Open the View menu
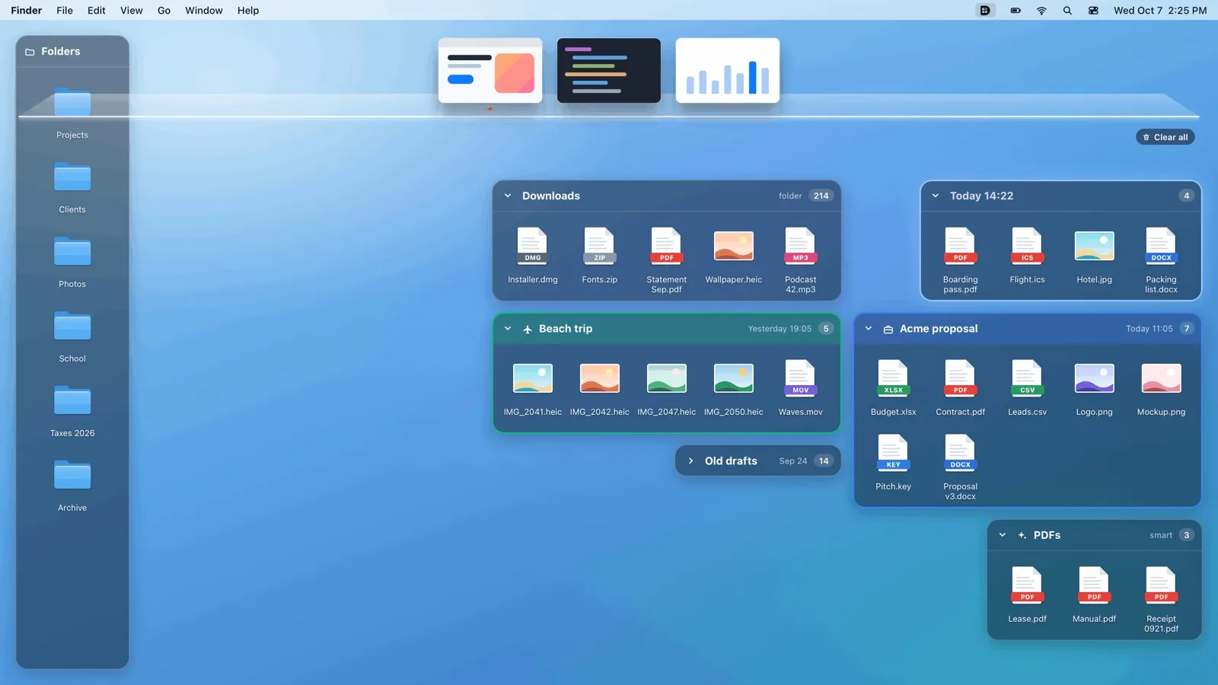The width and height of the screenshot is (1218, 685). click(132, 11)
